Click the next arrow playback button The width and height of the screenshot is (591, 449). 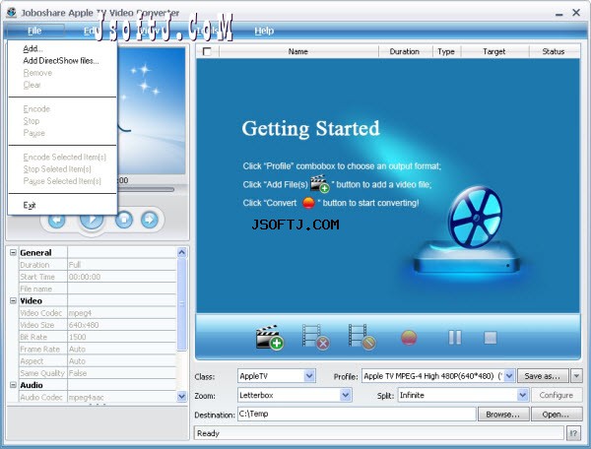coord(150,220)
